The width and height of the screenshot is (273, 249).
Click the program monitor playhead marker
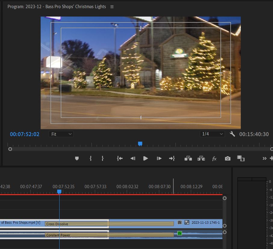pos(140,144)
